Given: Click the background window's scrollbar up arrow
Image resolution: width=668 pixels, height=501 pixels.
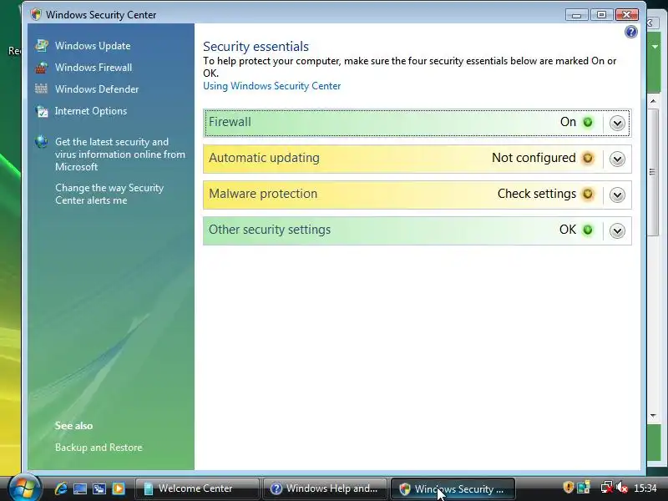Looking at the screenshot, I should pyautogui.click(x=653, y=101).
